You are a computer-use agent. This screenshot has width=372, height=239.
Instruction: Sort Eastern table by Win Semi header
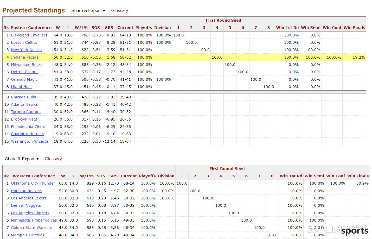point(311,28)
